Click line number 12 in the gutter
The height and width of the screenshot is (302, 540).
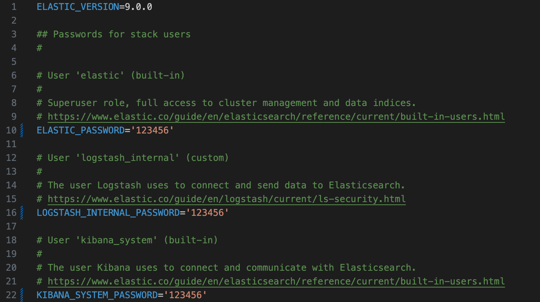coord(11,158)
